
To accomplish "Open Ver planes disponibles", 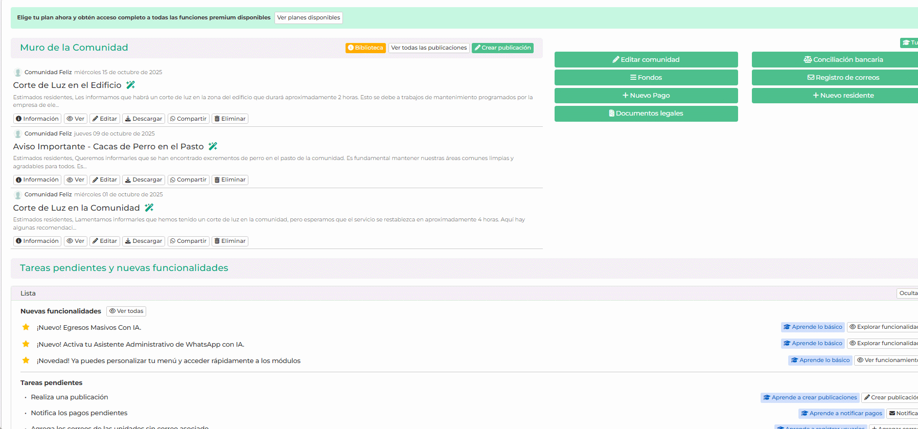I will (x=309, y=18).
